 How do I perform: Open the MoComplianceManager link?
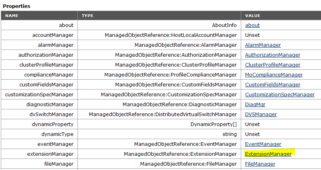pyautogui.click(x=274, y=74)
